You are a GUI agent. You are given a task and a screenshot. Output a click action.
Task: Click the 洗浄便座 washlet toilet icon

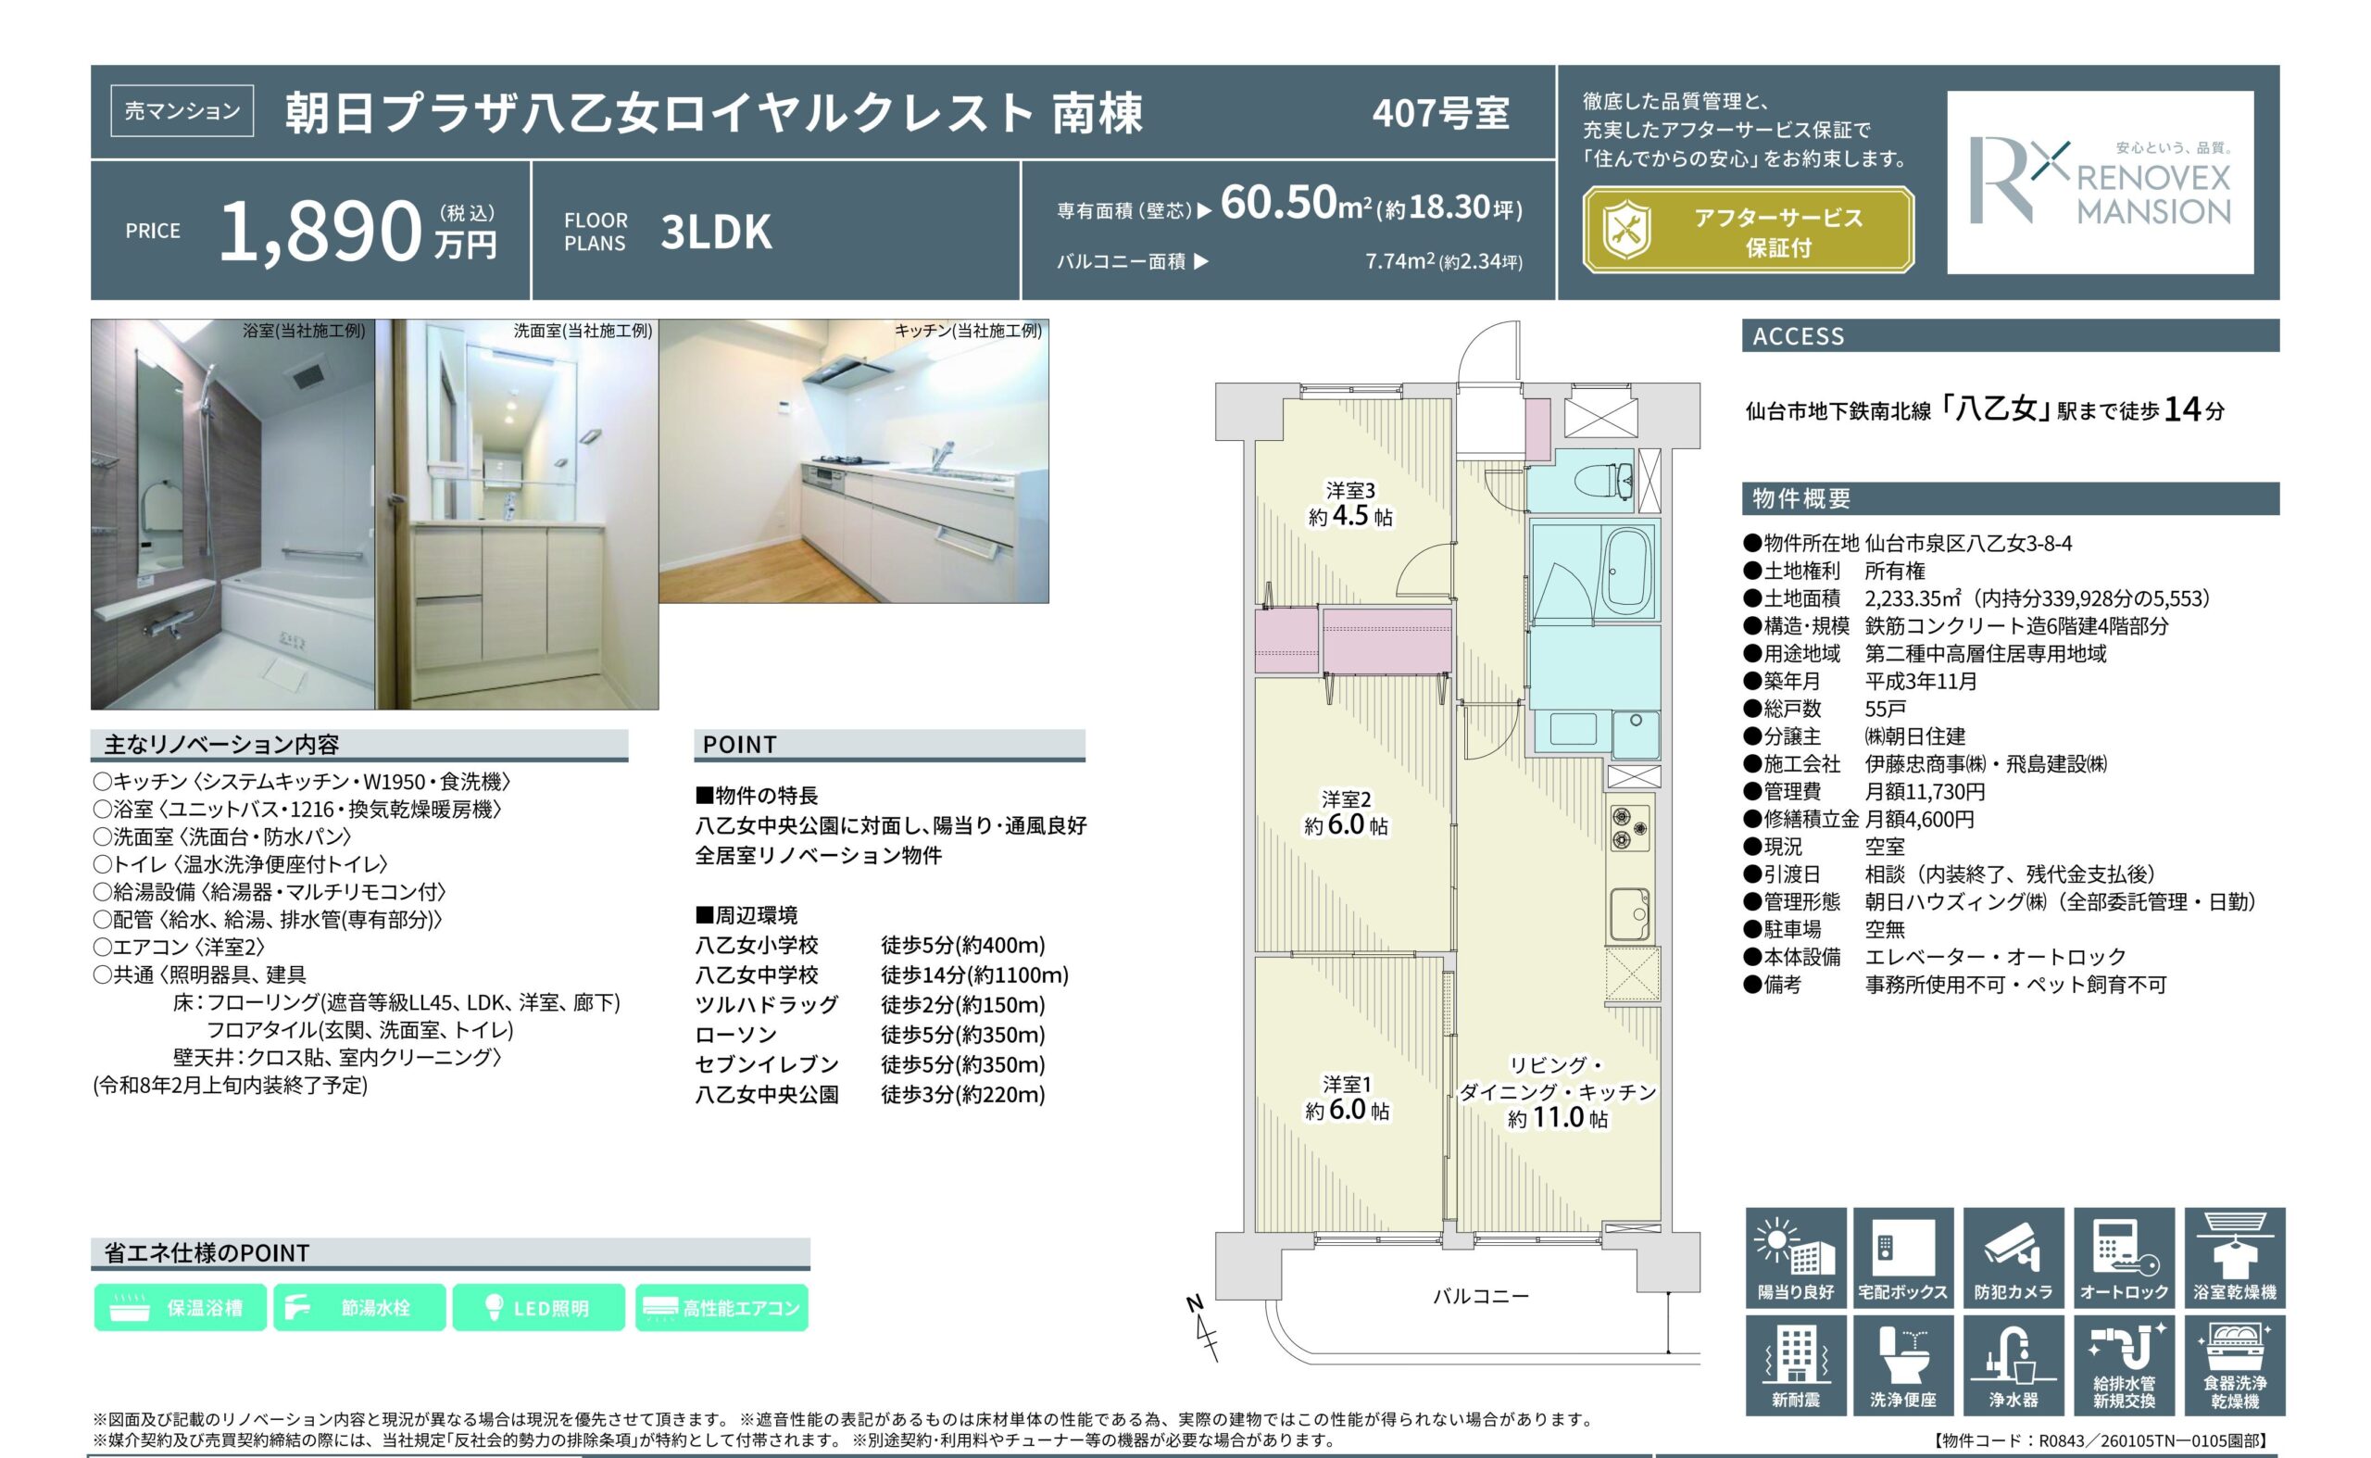[x=1902, y=1365]
